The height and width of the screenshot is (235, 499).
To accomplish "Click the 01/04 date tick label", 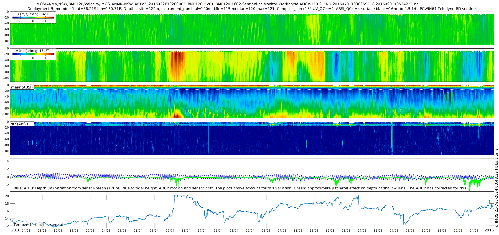I will point(138,231).
